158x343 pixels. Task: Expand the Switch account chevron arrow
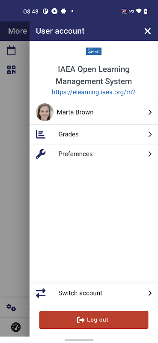click(150, 293)
